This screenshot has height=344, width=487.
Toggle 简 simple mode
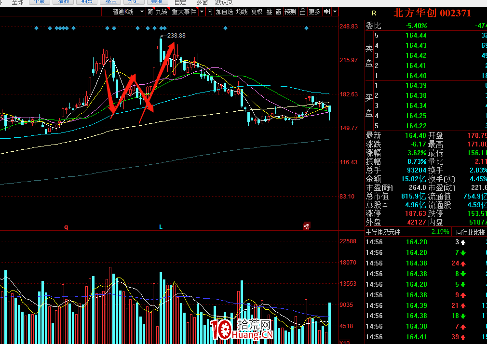pos(150,12)
